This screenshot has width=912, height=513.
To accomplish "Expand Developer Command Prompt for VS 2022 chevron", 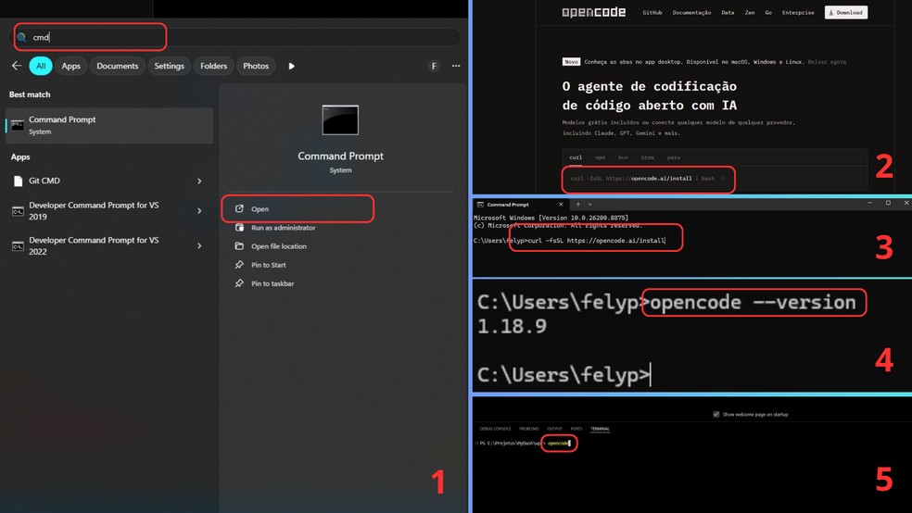I will (199, 245).
